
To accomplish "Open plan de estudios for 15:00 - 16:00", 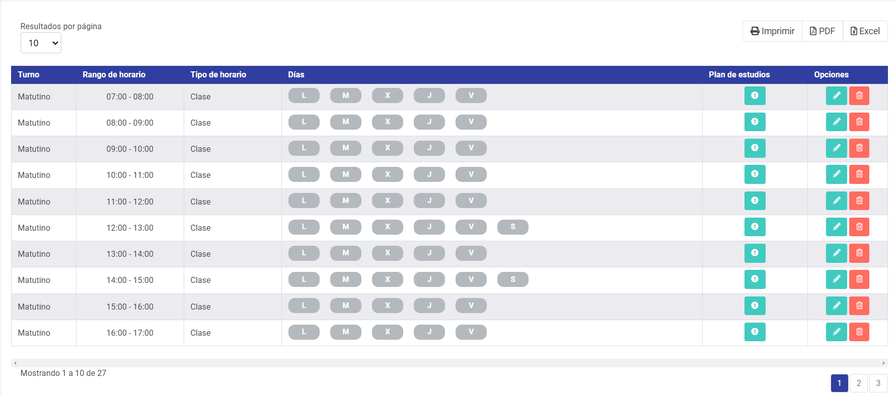I will tap(755, 306).
